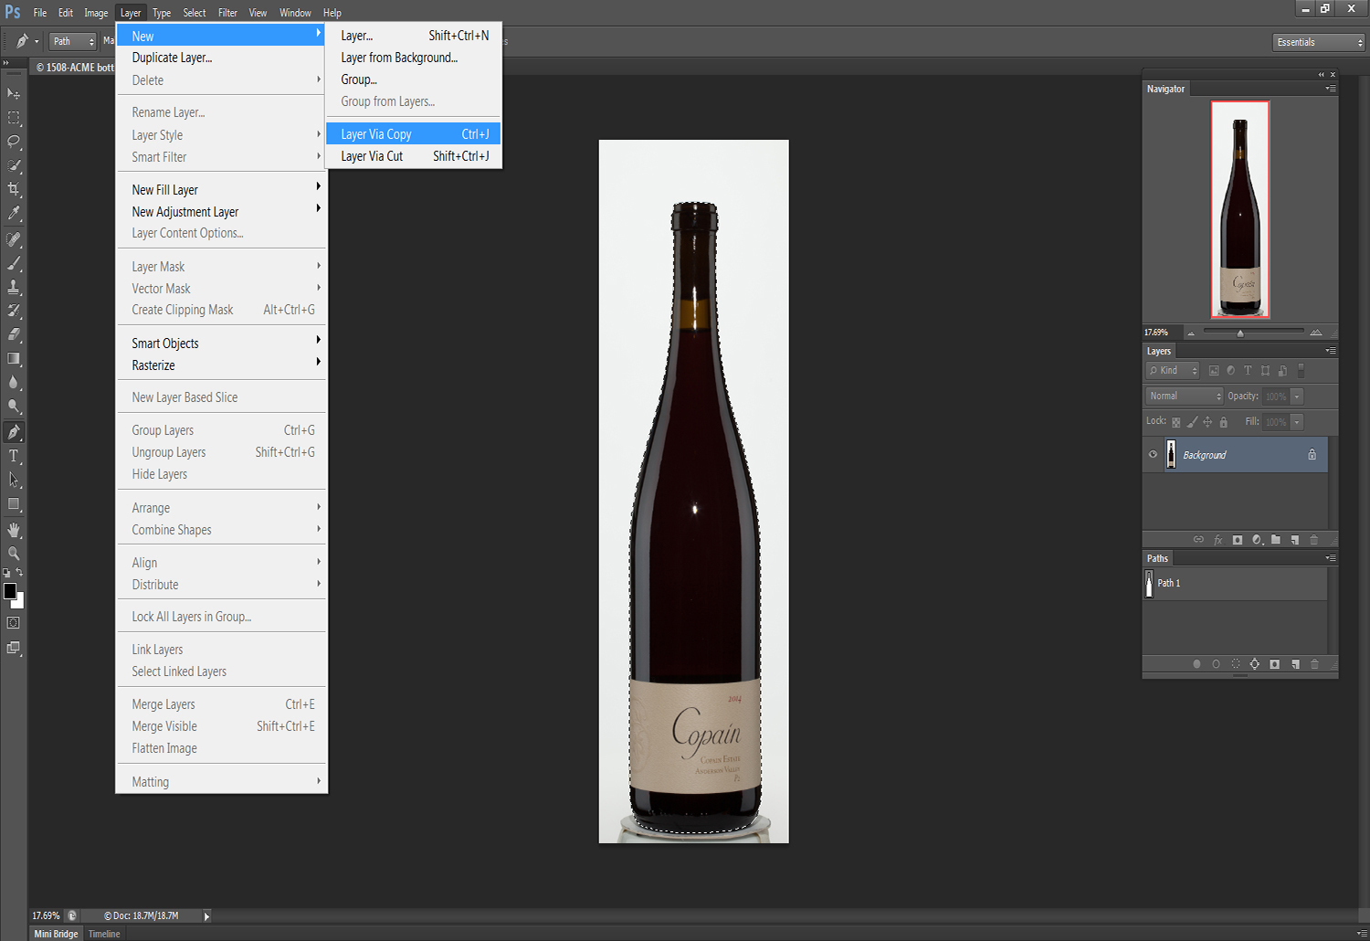1370x941 pixels.
Task: Select Path 1 in Paths panel
Action: 1235,583
